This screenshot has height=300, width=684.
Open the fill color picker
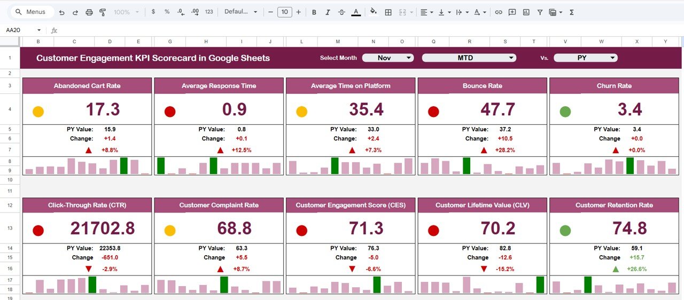pyautogui.click(x=374, y=12)
